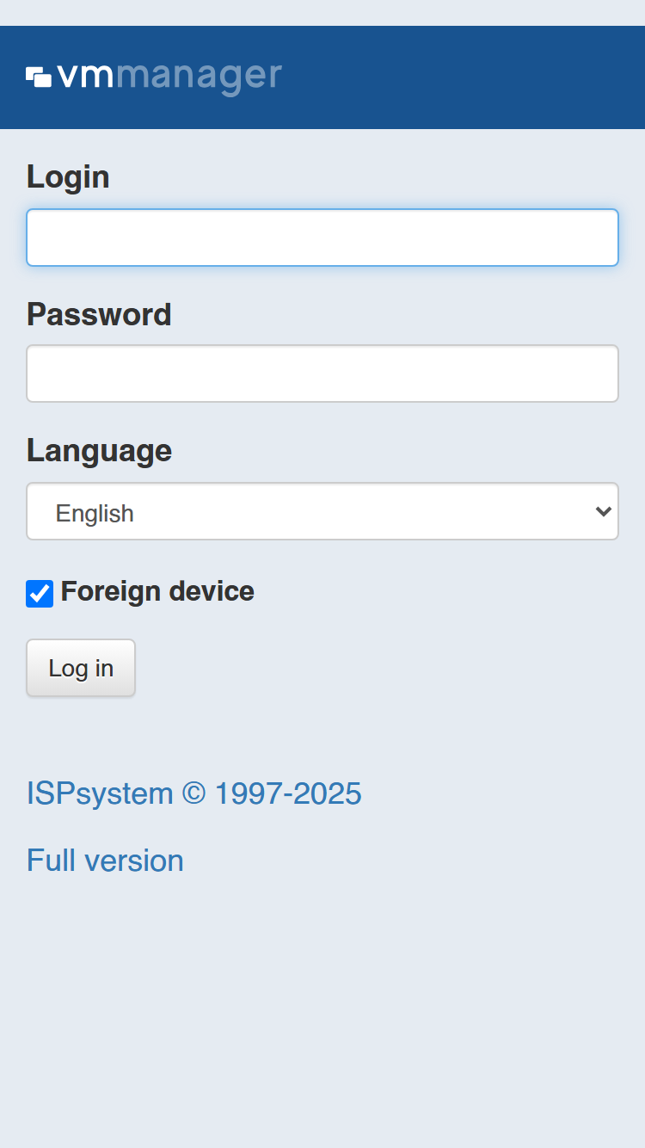Click the Language field label
Image resolution: width=645 pixels, height=1148 pixels.
tap(99, 451)
